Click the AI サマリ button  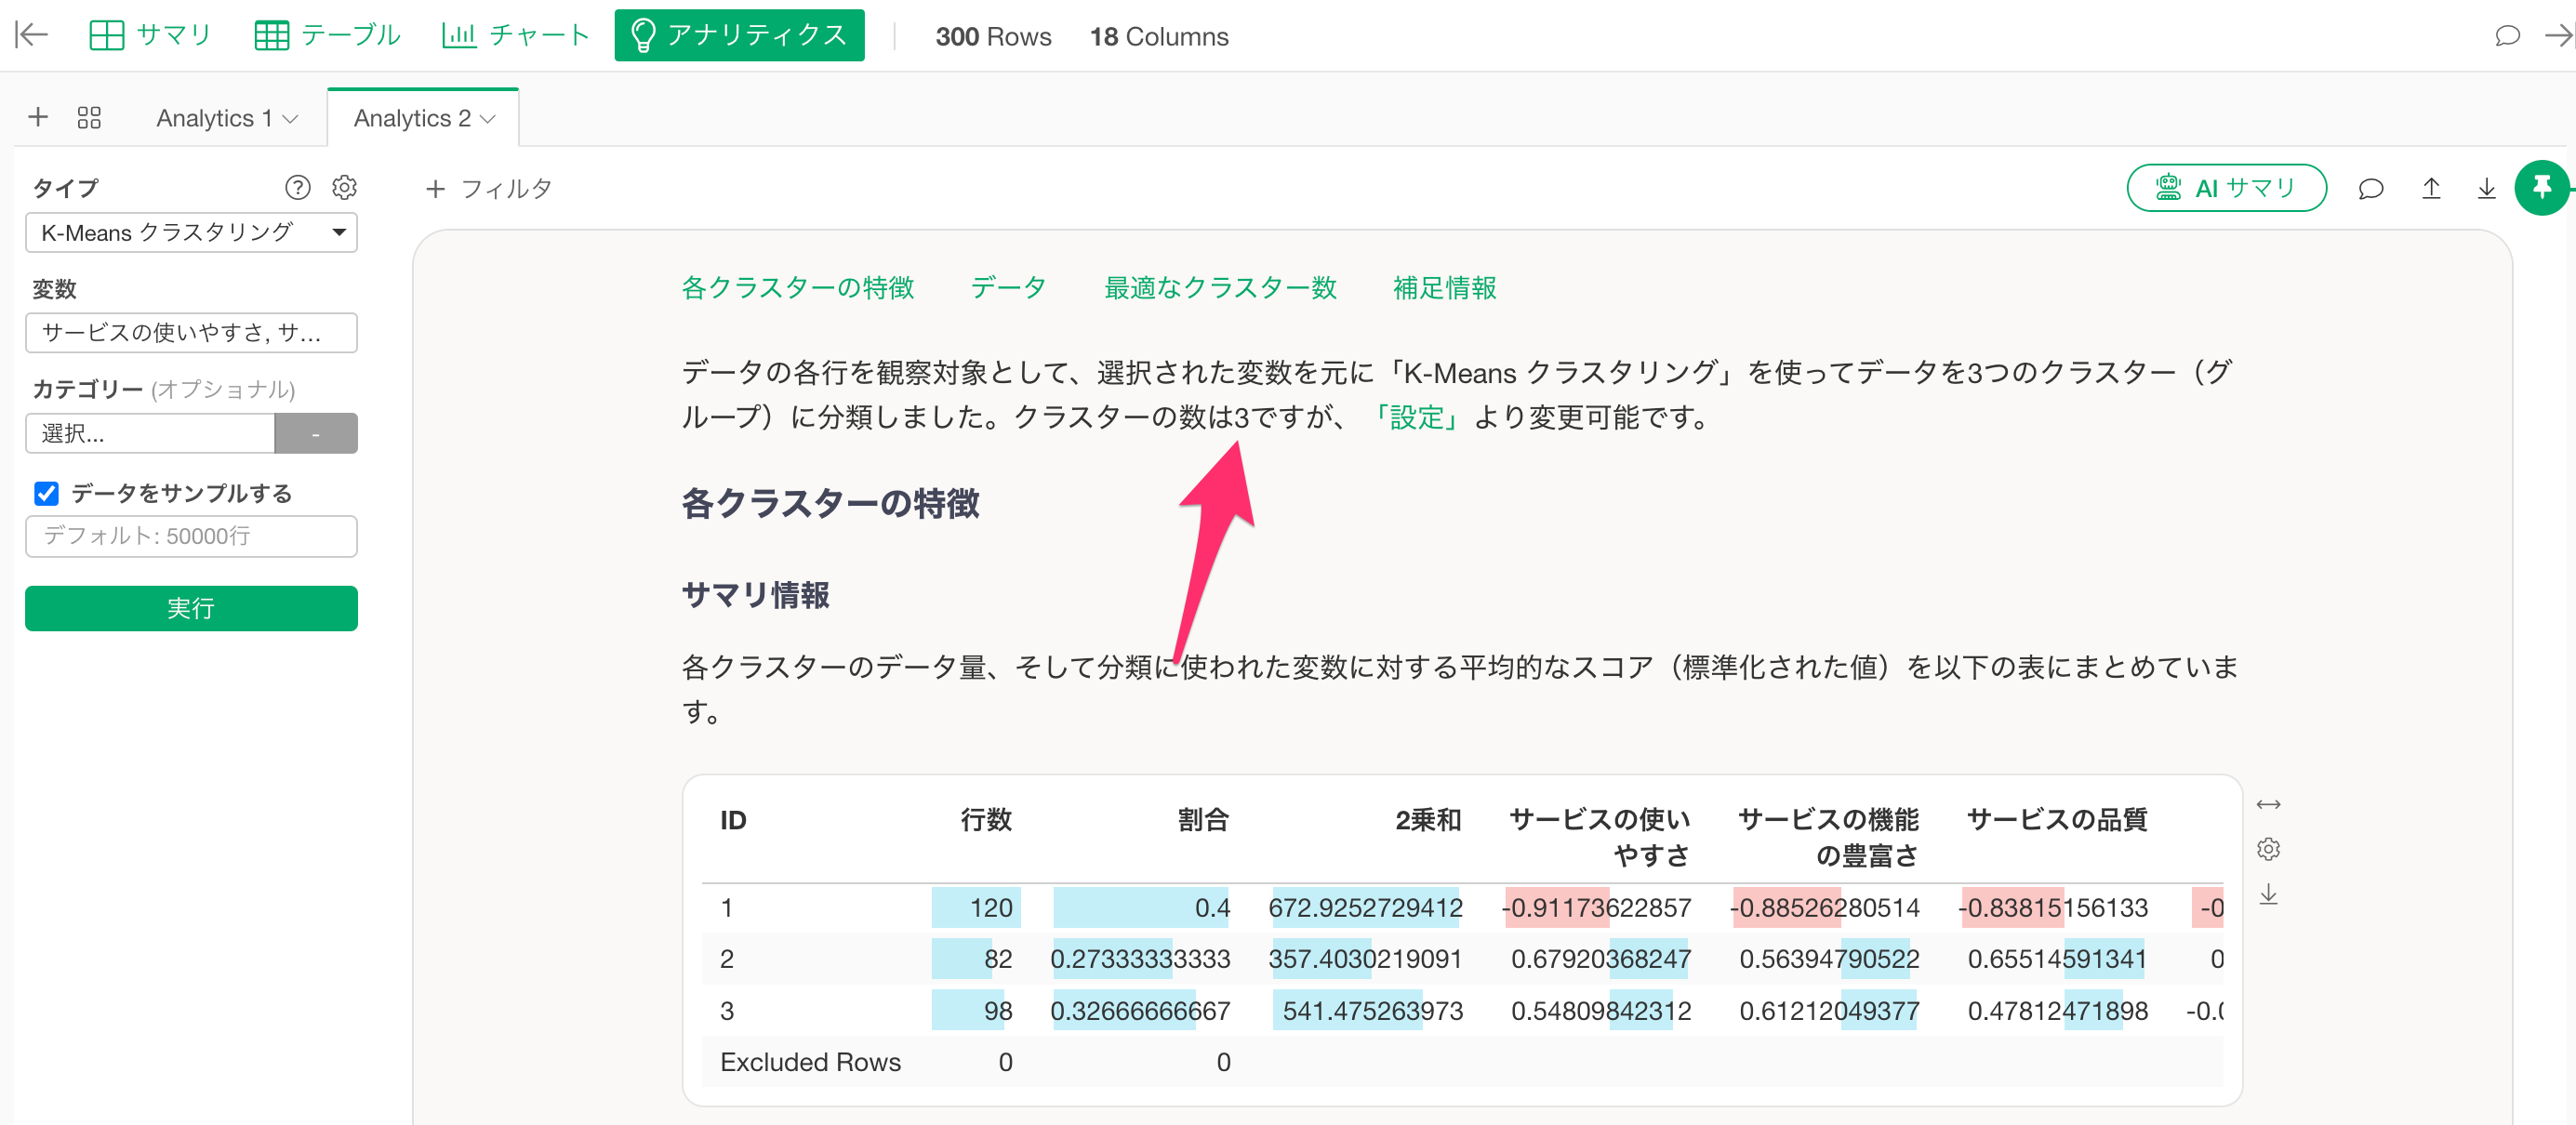pos(2226,188)
